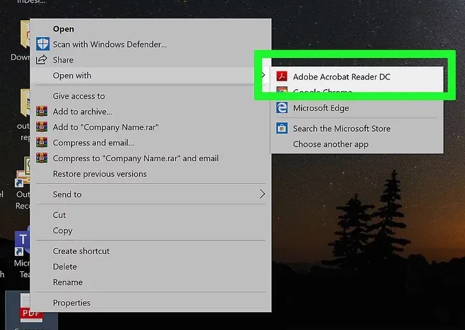Click WinRAR icon beside Add to archive
465x330 pixels.
click(42, 111)
